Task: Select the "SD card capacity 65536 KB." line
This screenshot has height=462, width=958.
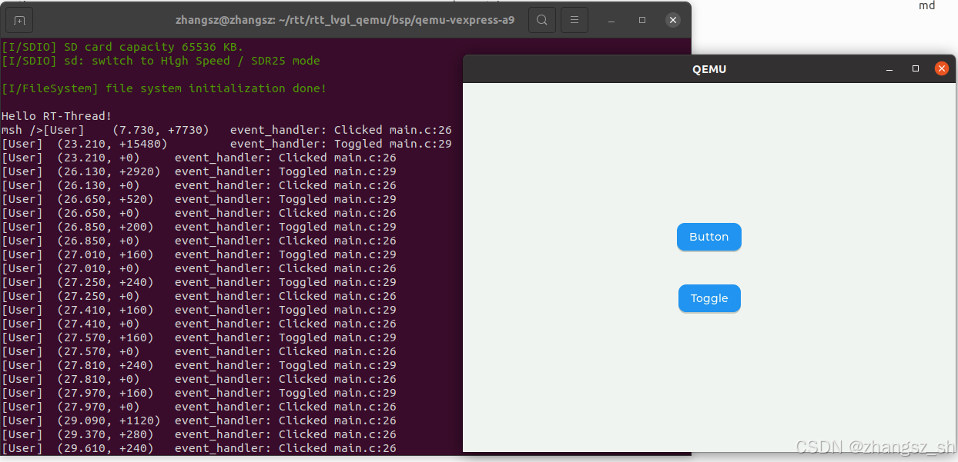Action: [122, 47]
